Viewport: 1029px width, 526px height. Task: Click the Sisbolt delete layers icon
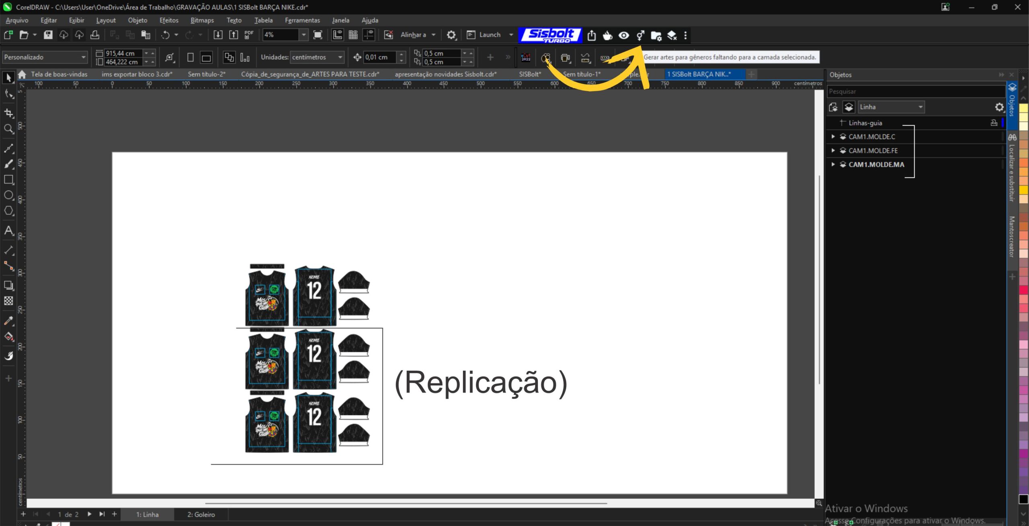pyautogui.click(x=672, y=36)
